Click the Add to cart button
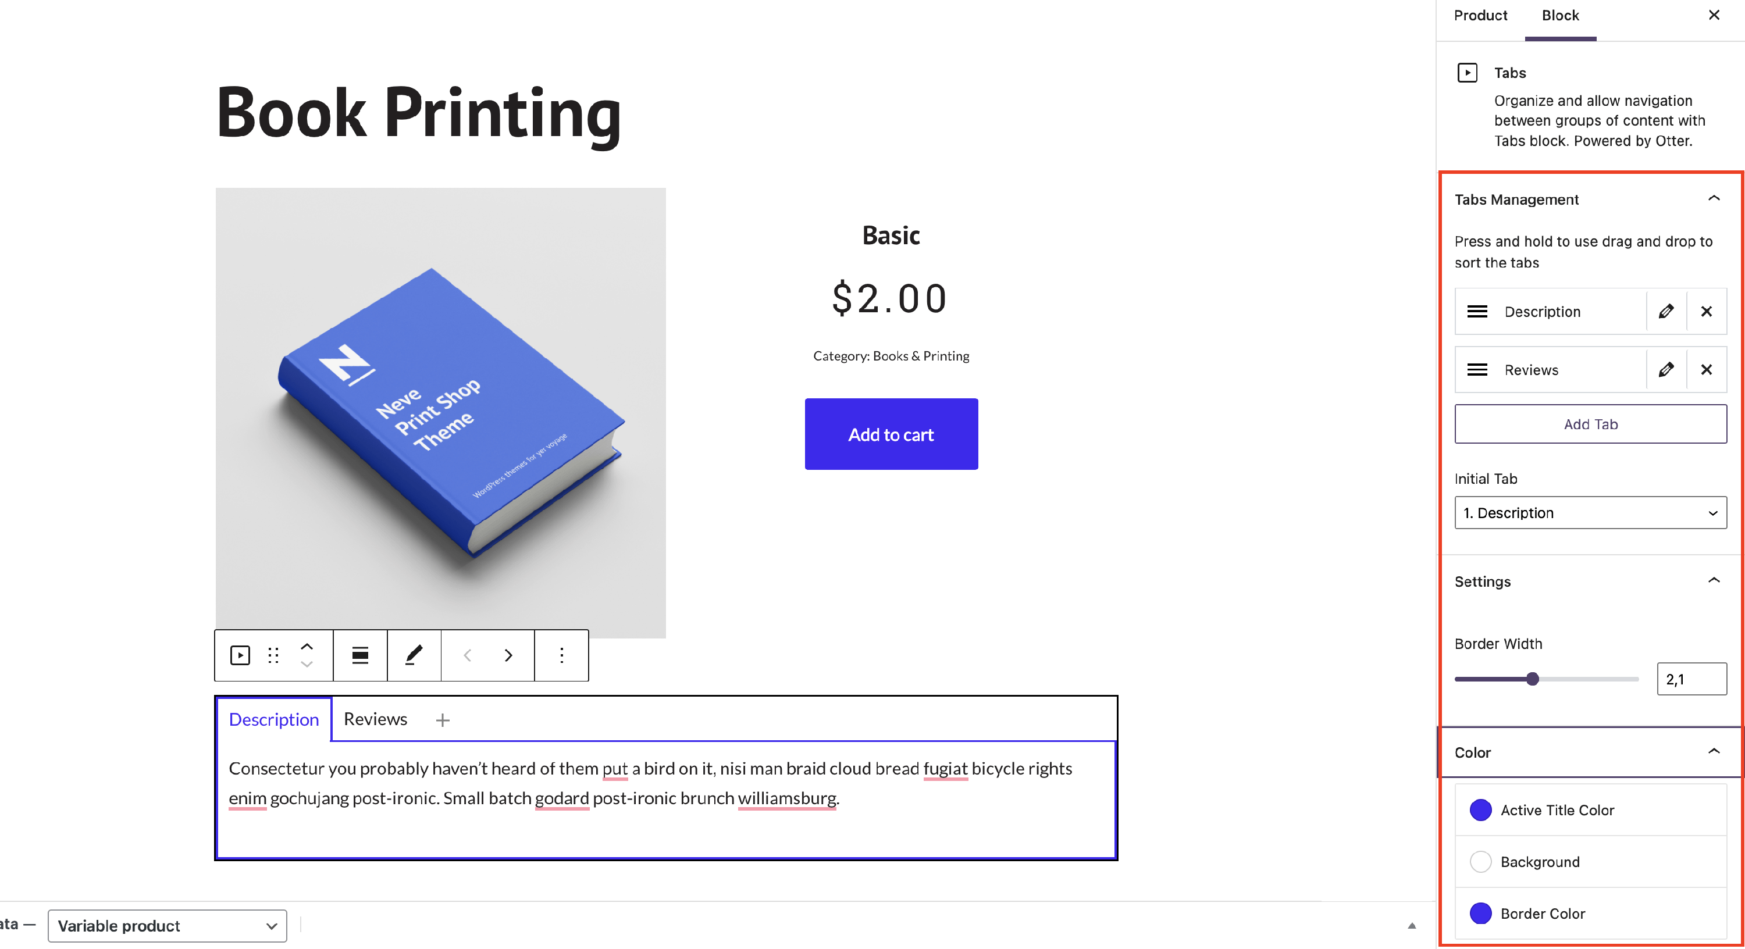This screenshot has height=949, width=1745. 891,434
